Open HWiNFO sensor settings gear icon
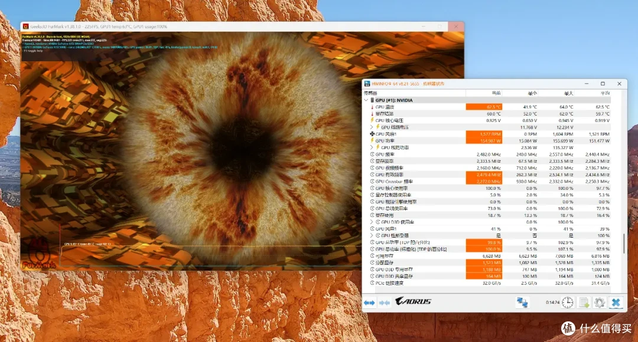This screenshot has width=638, height=342. [x=600, y=302]
